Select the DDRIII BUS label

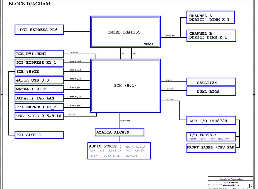(170, 36)
